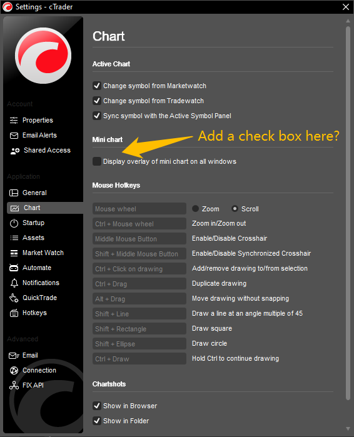This screenshot has height=437, width=354.
Task: Click the Shift + Rectangle field
Action: [139, 329]
